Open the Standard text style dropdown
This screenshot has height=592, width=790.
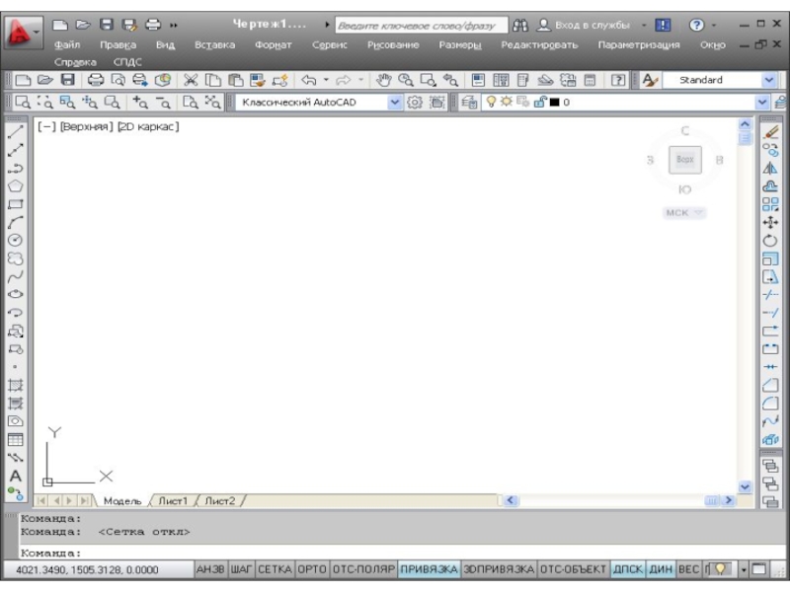(769, 80)
